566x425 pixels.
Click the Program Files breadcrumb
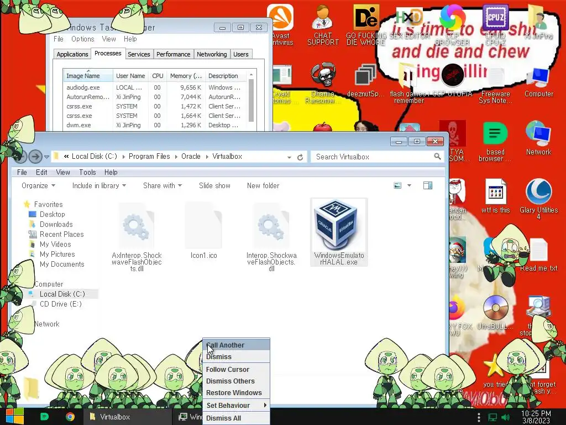[149, 157]
